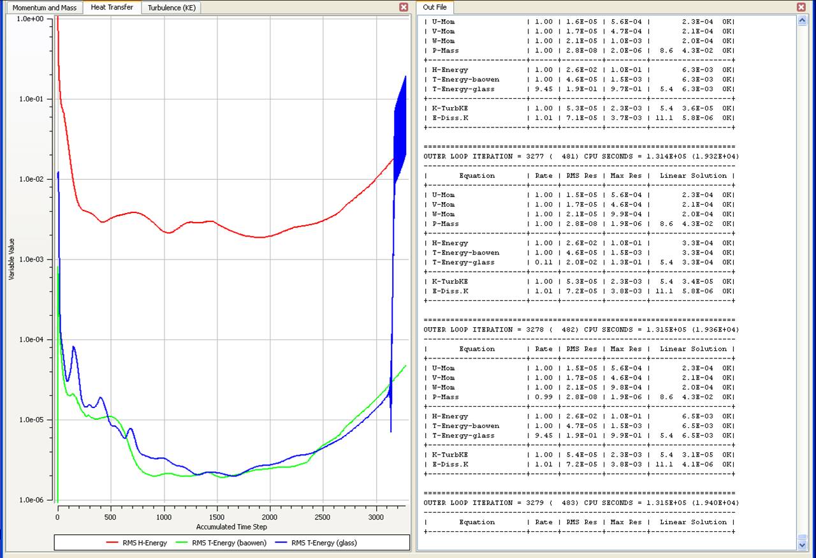Click the blue glass legend line swatch
This screenshot has height=558, width=816.
(x=282, y=543)
